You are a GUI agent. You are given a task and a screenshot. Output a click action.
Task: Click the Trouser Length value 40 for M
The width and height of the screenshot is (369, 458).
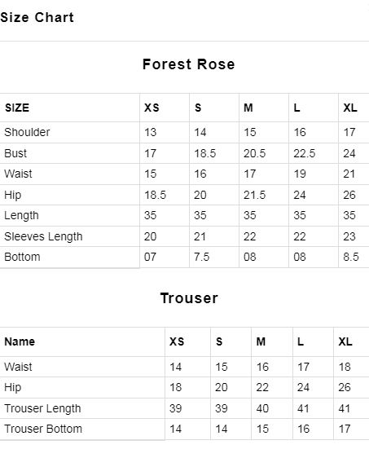(x=262, y=408)
